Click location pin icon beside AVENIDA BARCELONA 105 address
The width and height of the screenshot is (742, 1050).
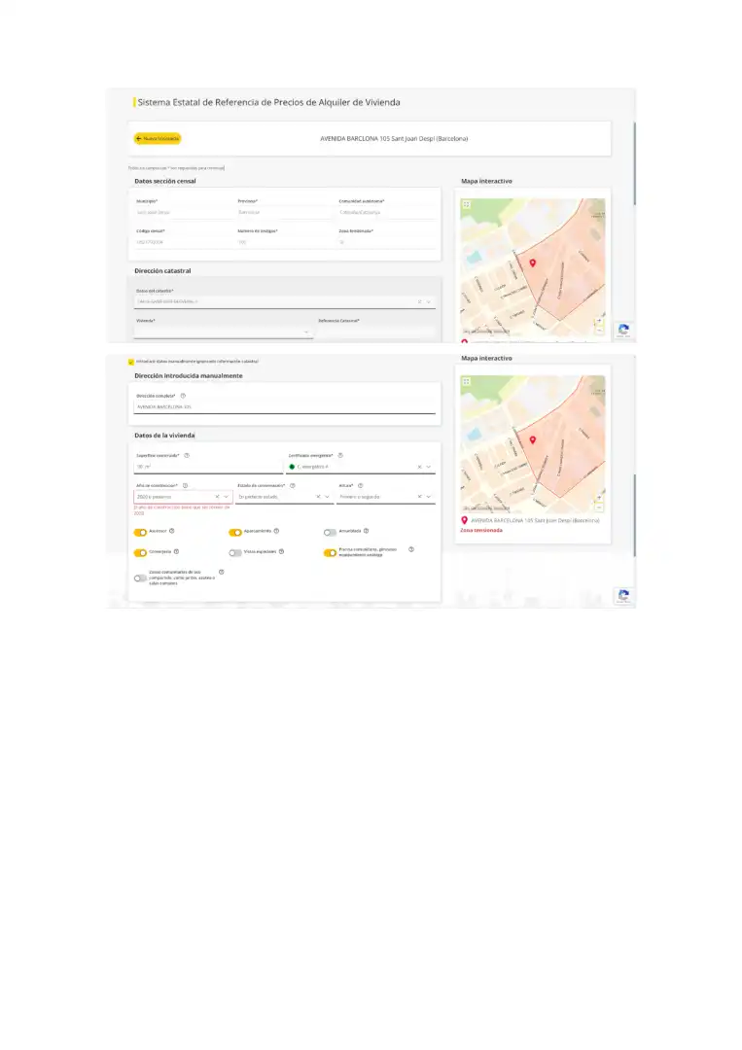tap(464, 520)
